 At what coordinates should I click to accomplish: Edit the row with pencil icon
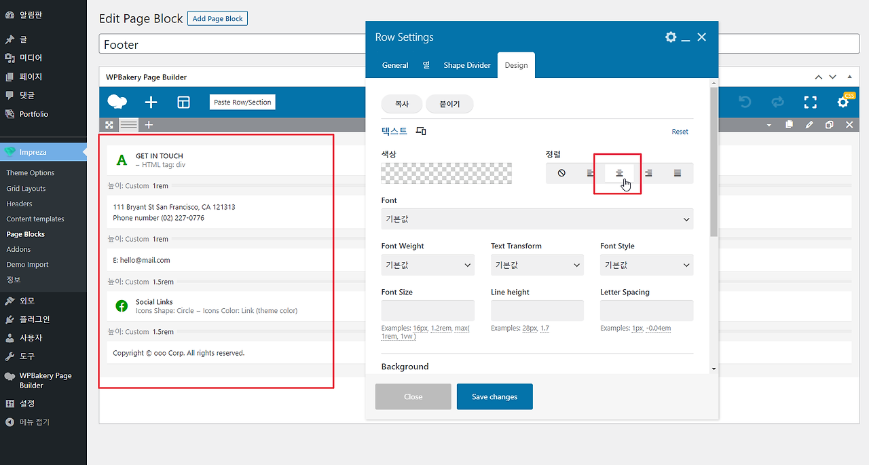click(x=809, y=125)
